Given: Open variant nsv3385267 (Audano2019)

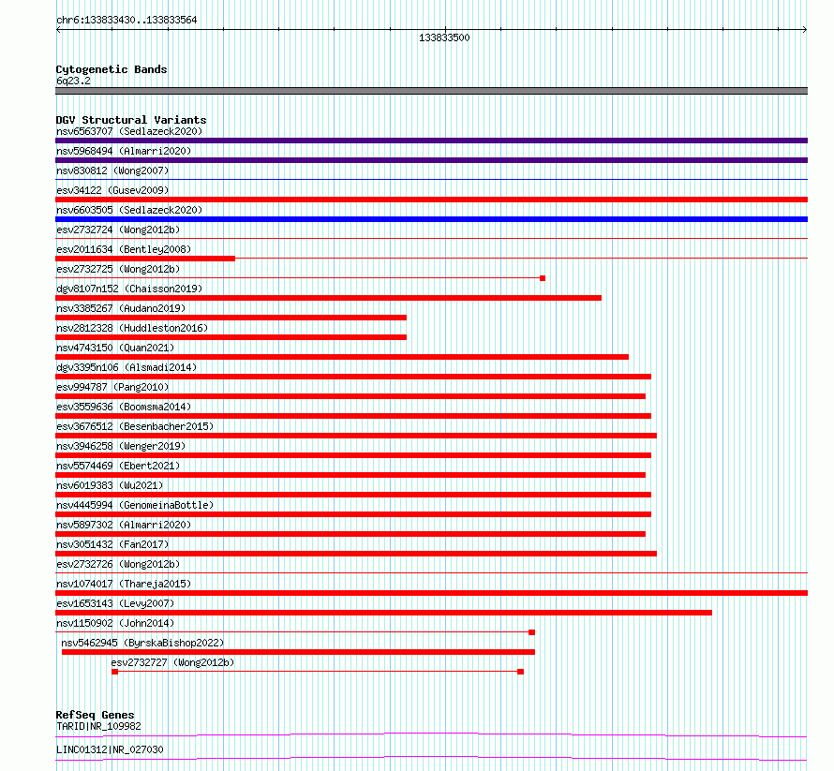Looking at the screenshot, I should [x=121, y=308].
